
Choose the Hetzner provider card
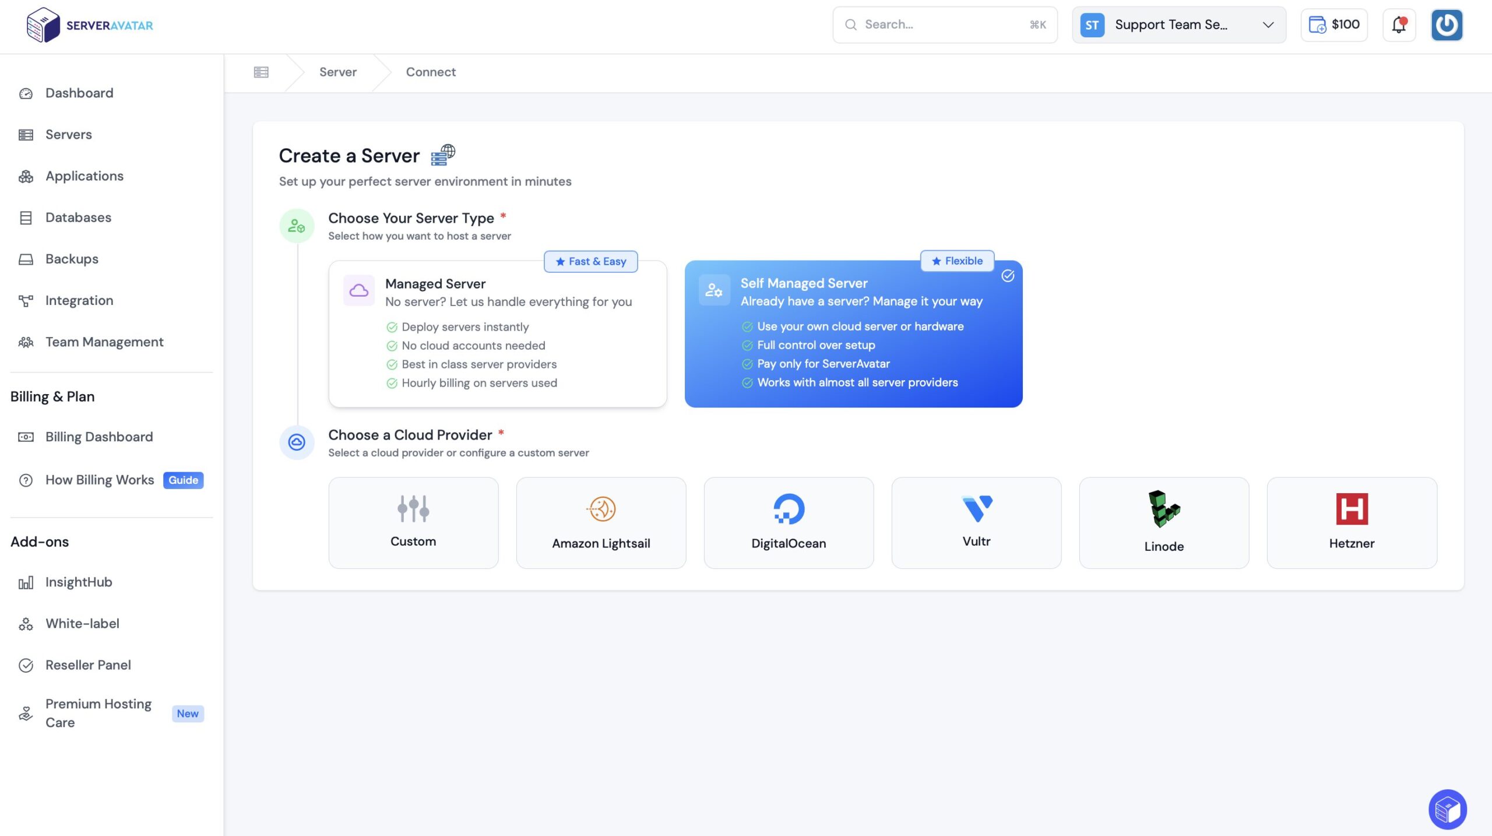pyautogui.click(x=1352, y=523)
